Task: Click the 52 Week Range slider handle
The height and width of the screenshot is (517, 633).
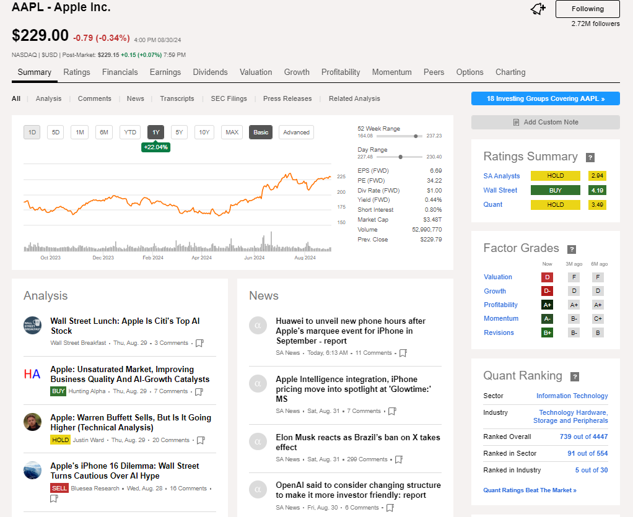Action: coord(414,136)
